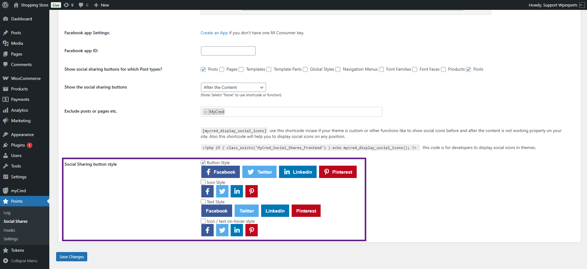
Task: Remove the MyCred tag from exclusions
Action: 206,112
